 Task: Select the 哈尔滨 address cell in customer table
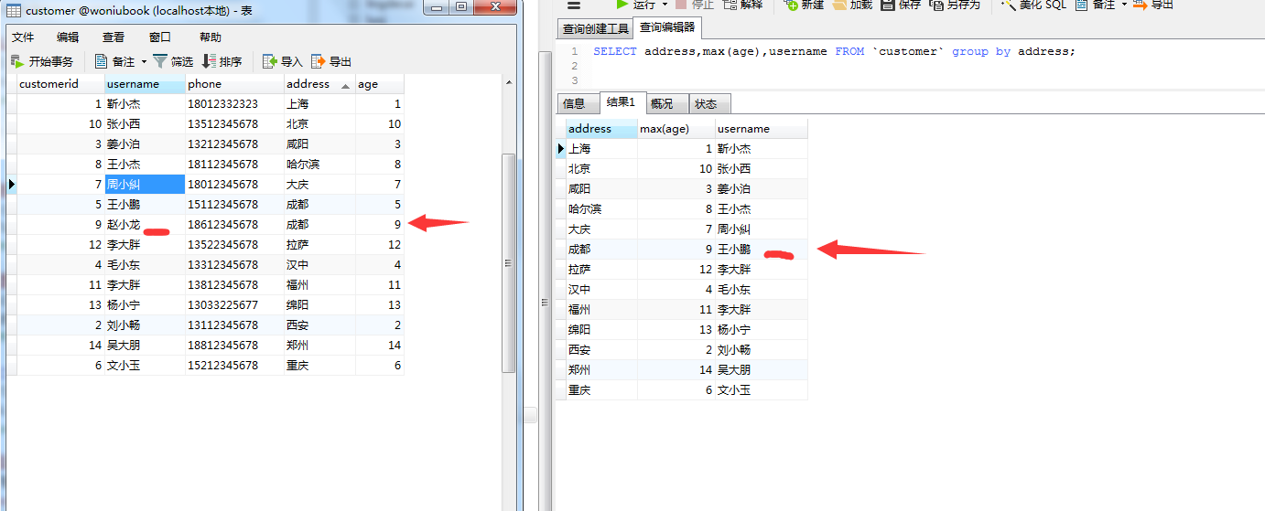click(x=319, y=165)
